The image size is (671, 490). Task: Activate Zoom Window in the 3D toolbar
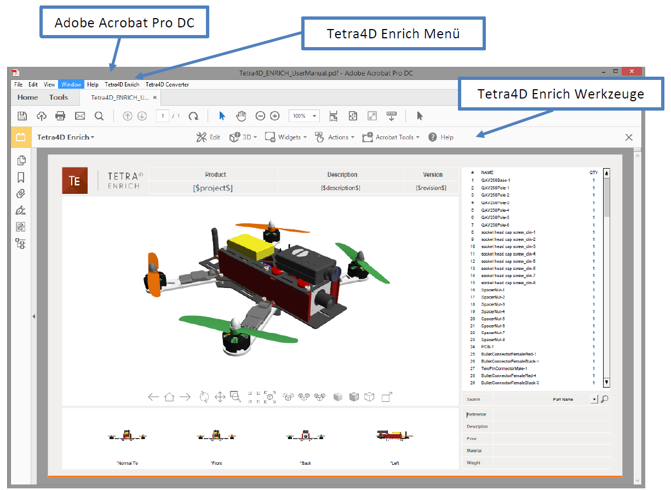click(x=236, y=396)
